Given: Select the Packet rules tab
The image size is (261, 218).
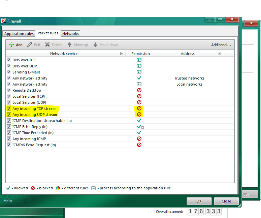Looking at the screenshot, I should [48, 33].
